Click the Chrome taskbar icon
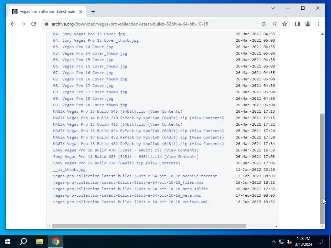Viewport: 331px width, 248px height. (x=56, y=242)
